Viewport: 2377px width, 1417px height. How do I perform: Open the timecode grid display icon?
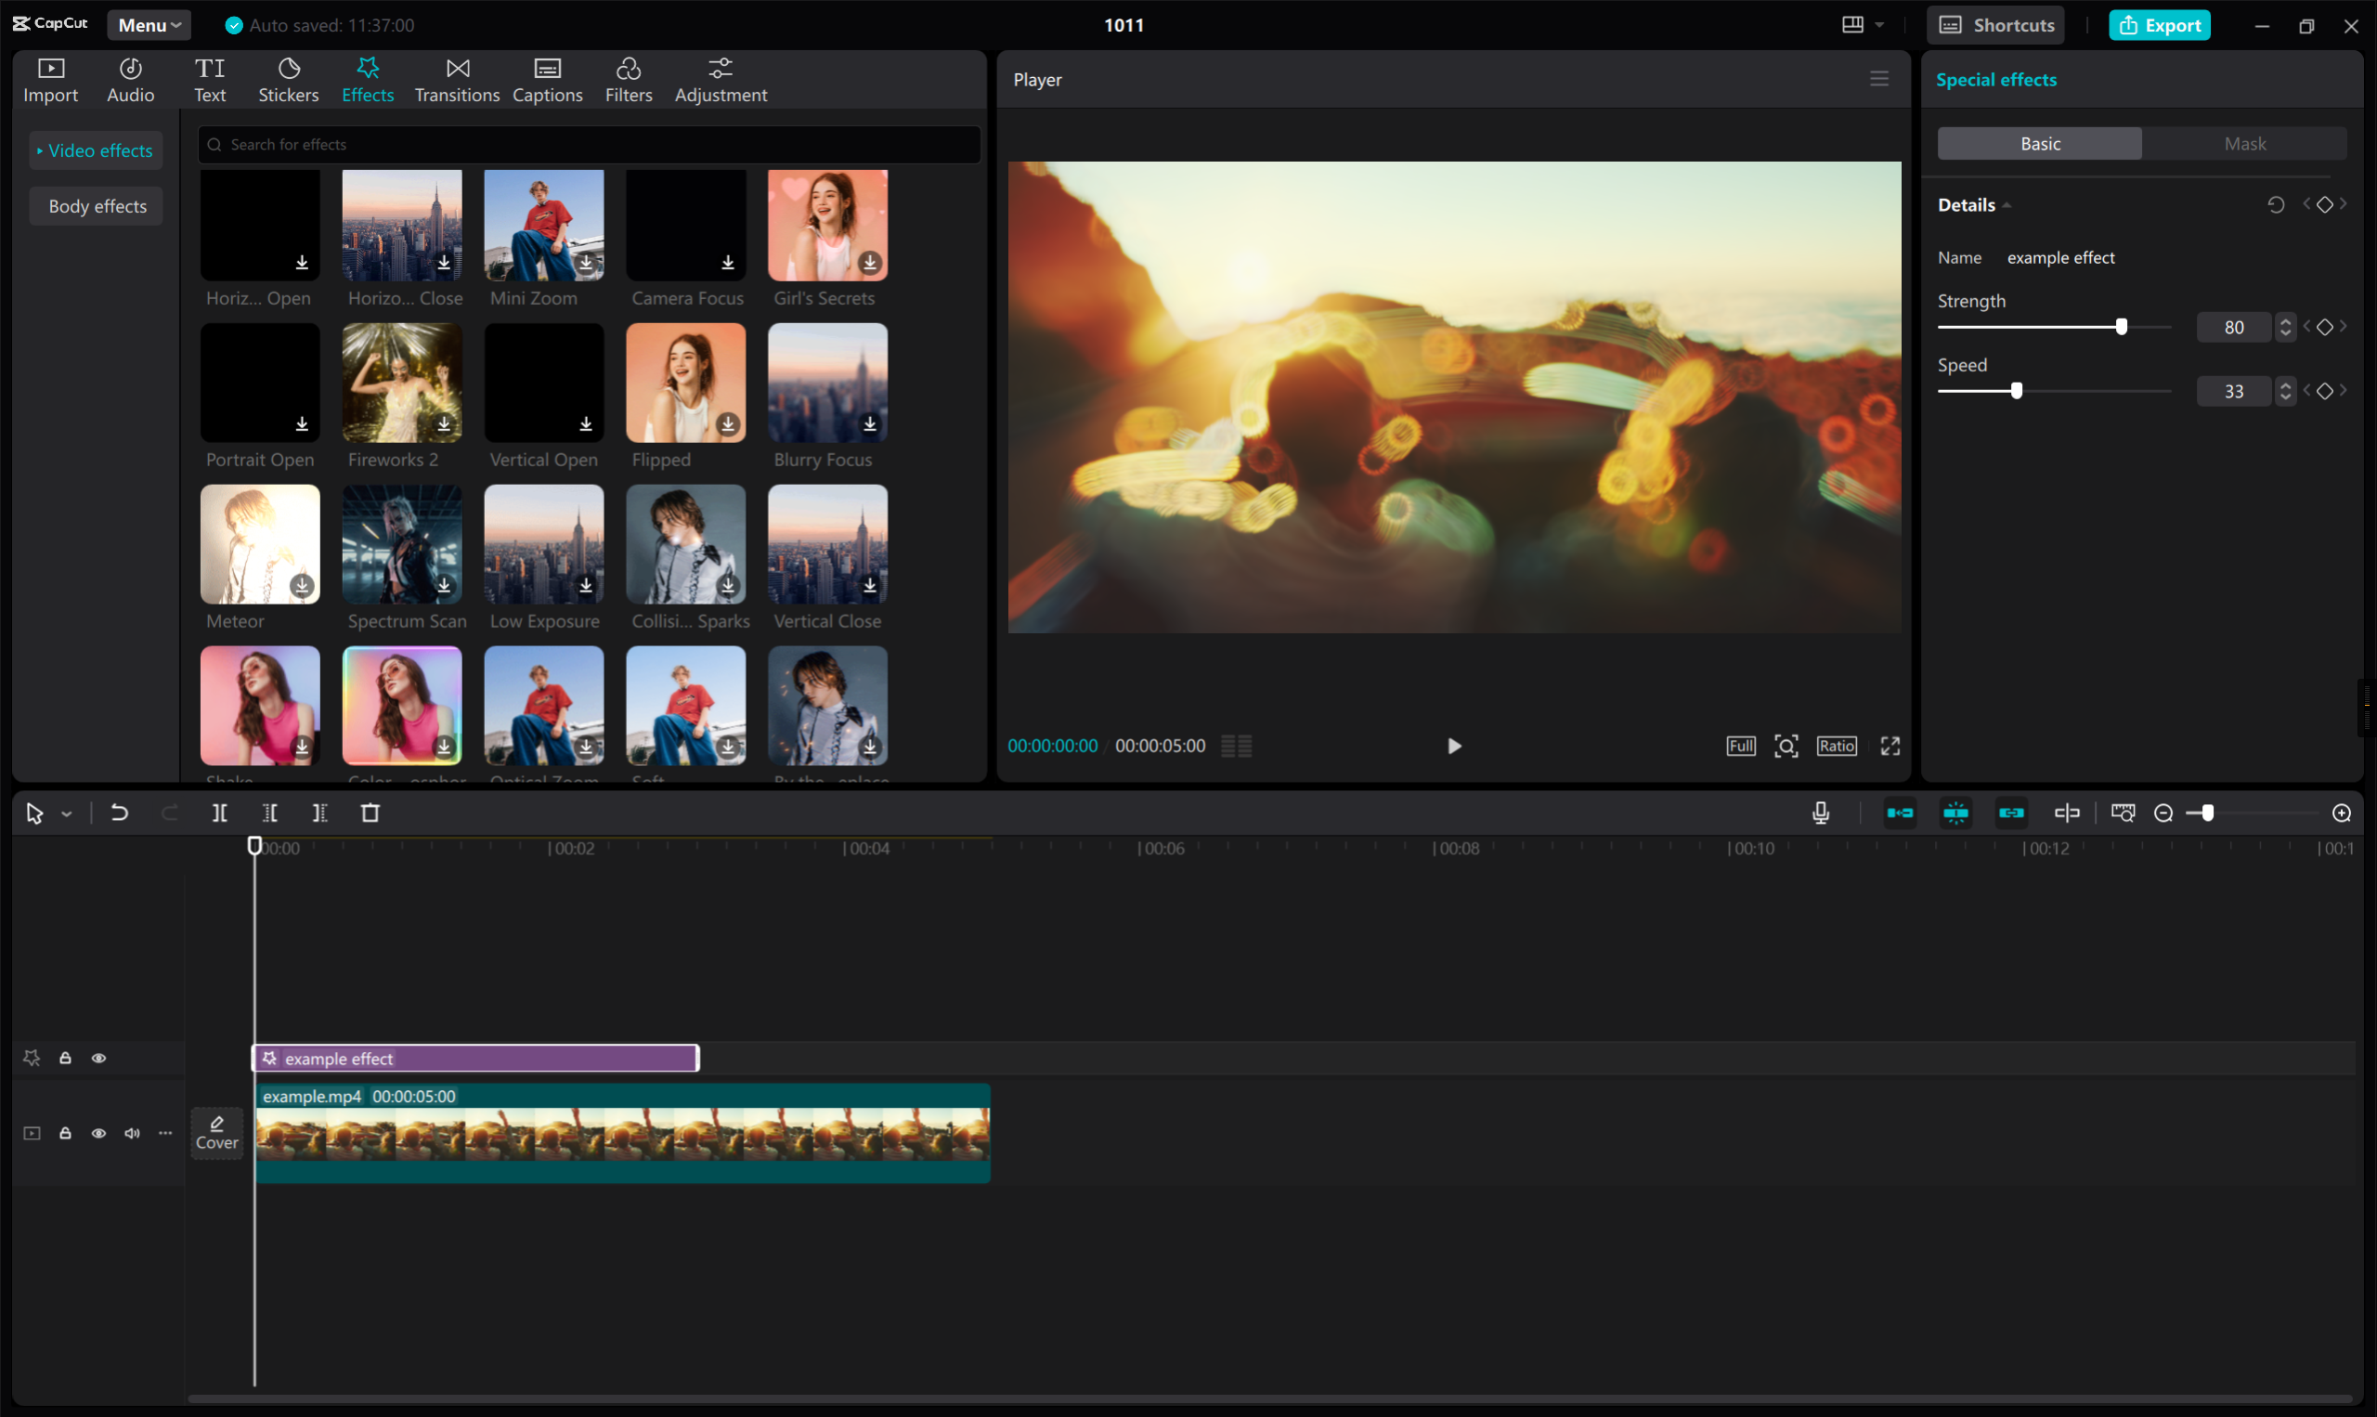tap(1236, 746)
